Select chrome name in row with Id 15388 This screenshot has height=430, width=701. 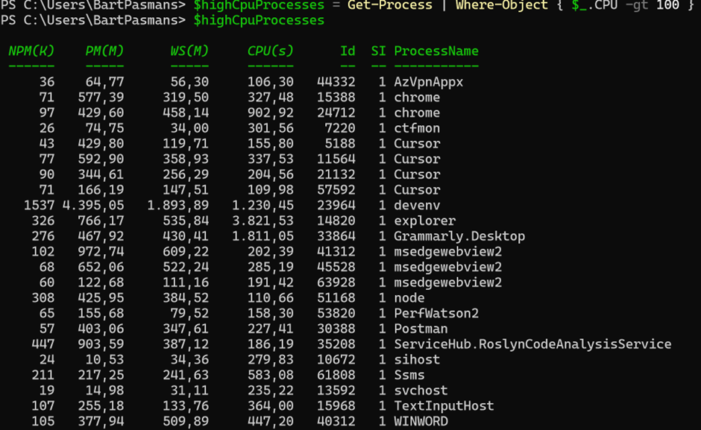coord(417,98)
